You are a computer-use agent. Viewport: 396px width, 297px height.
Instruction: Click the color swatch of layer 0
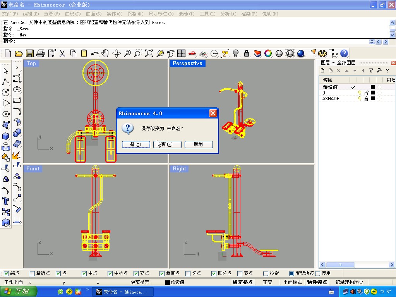pyautogui.click(x=373, y=93)
